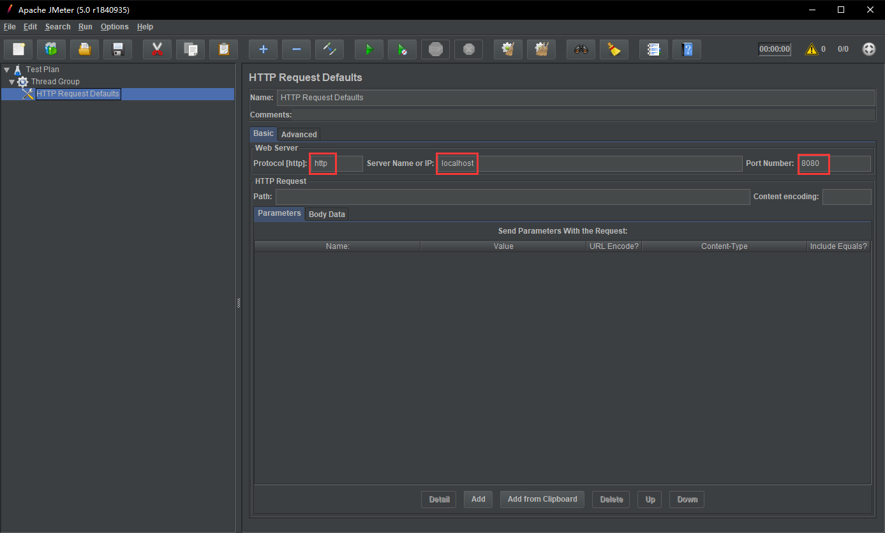Open the Edit menu
Screen dimensions: 885x533
coord(30,27)
